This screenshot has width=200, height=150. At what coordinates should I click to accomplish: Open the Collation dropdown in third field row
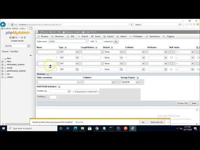click(x=135, y=63)
